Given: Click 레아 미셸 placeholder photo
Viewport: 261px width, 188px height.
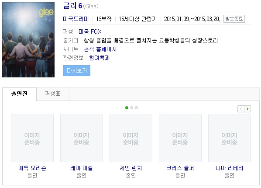Looking at the screenshot, I should click(x=82, y=138).
